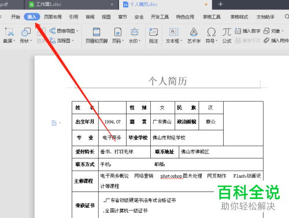
Task: Open 页眉和页脚 header and footer
Action: click(x=97, y=35)
